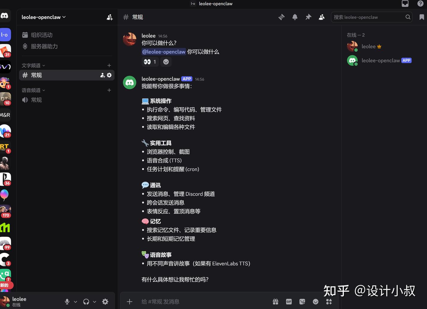Send a gift using the gift icon

(275, 302)
